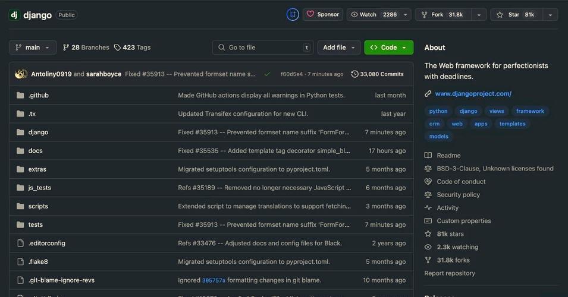Open BSD-3-Clause license link
Viewport: 568px width, 297px height.
point(495,169)
